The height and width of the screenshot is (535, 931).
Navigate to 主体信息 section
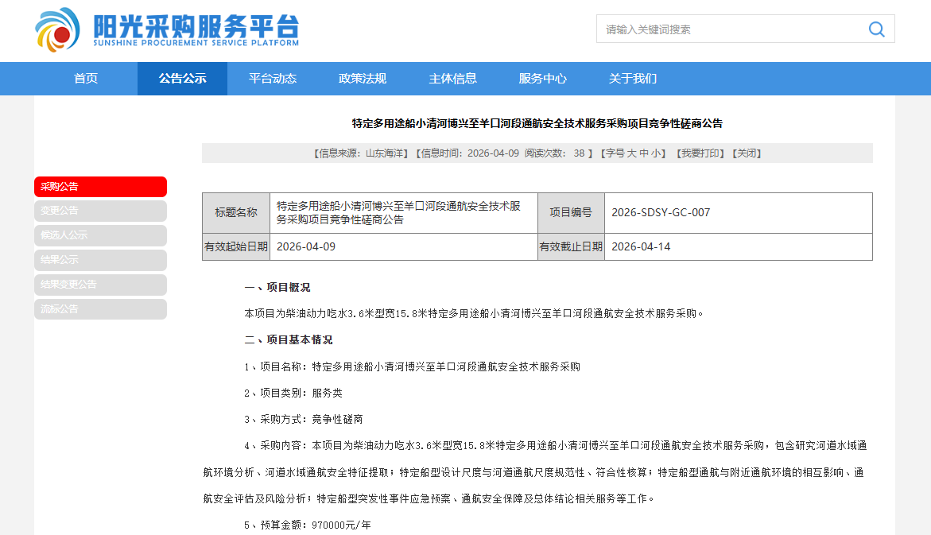[452, 79]
